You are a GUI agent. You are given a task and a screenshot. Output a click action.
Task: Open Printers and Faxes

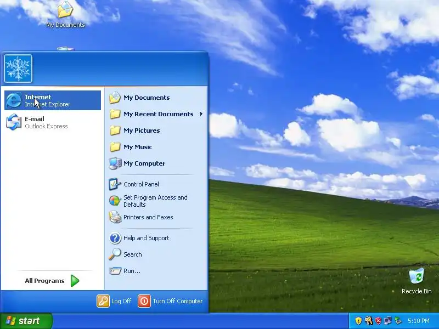coord(156,217)
